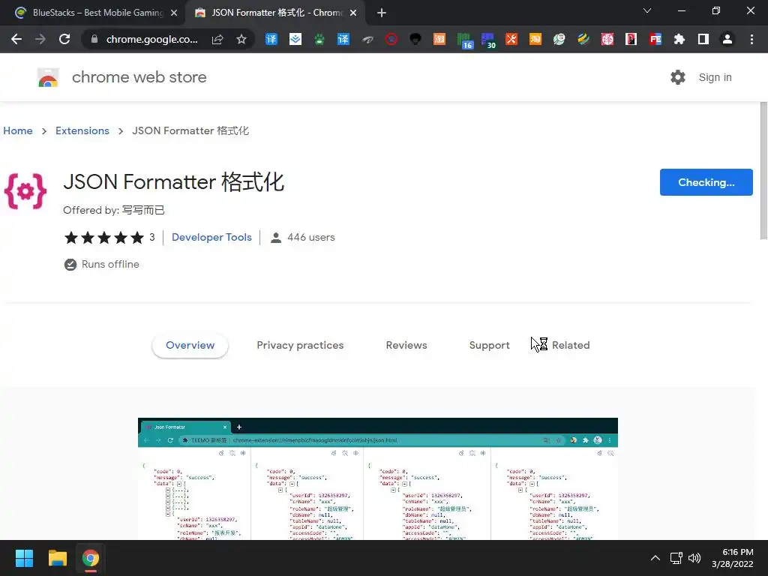Click the Runs offline badge
This screenshot has width=768, height=576.
tap(102, 265)
